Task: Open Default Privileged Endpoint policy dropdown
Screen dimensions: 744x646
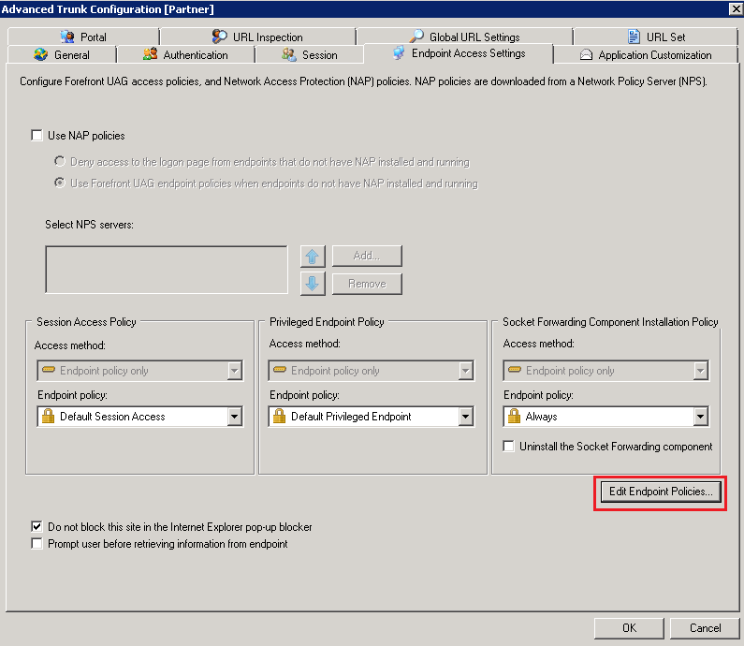Action: click(x=465, y=417)
